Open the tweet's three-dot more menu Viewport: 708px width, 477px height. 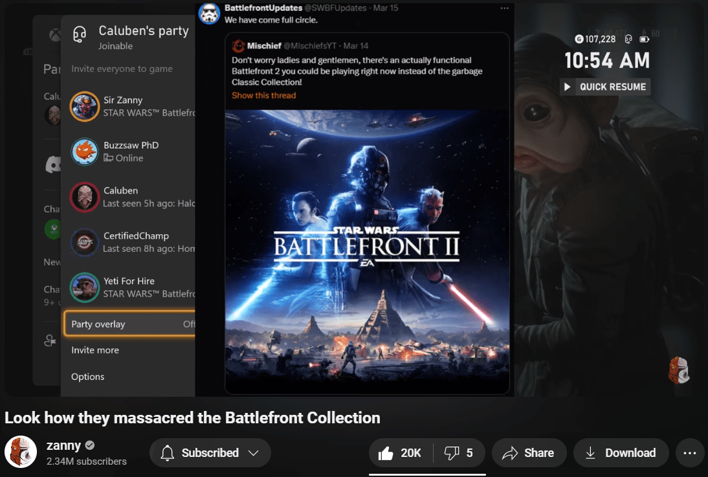click(504, 8)
